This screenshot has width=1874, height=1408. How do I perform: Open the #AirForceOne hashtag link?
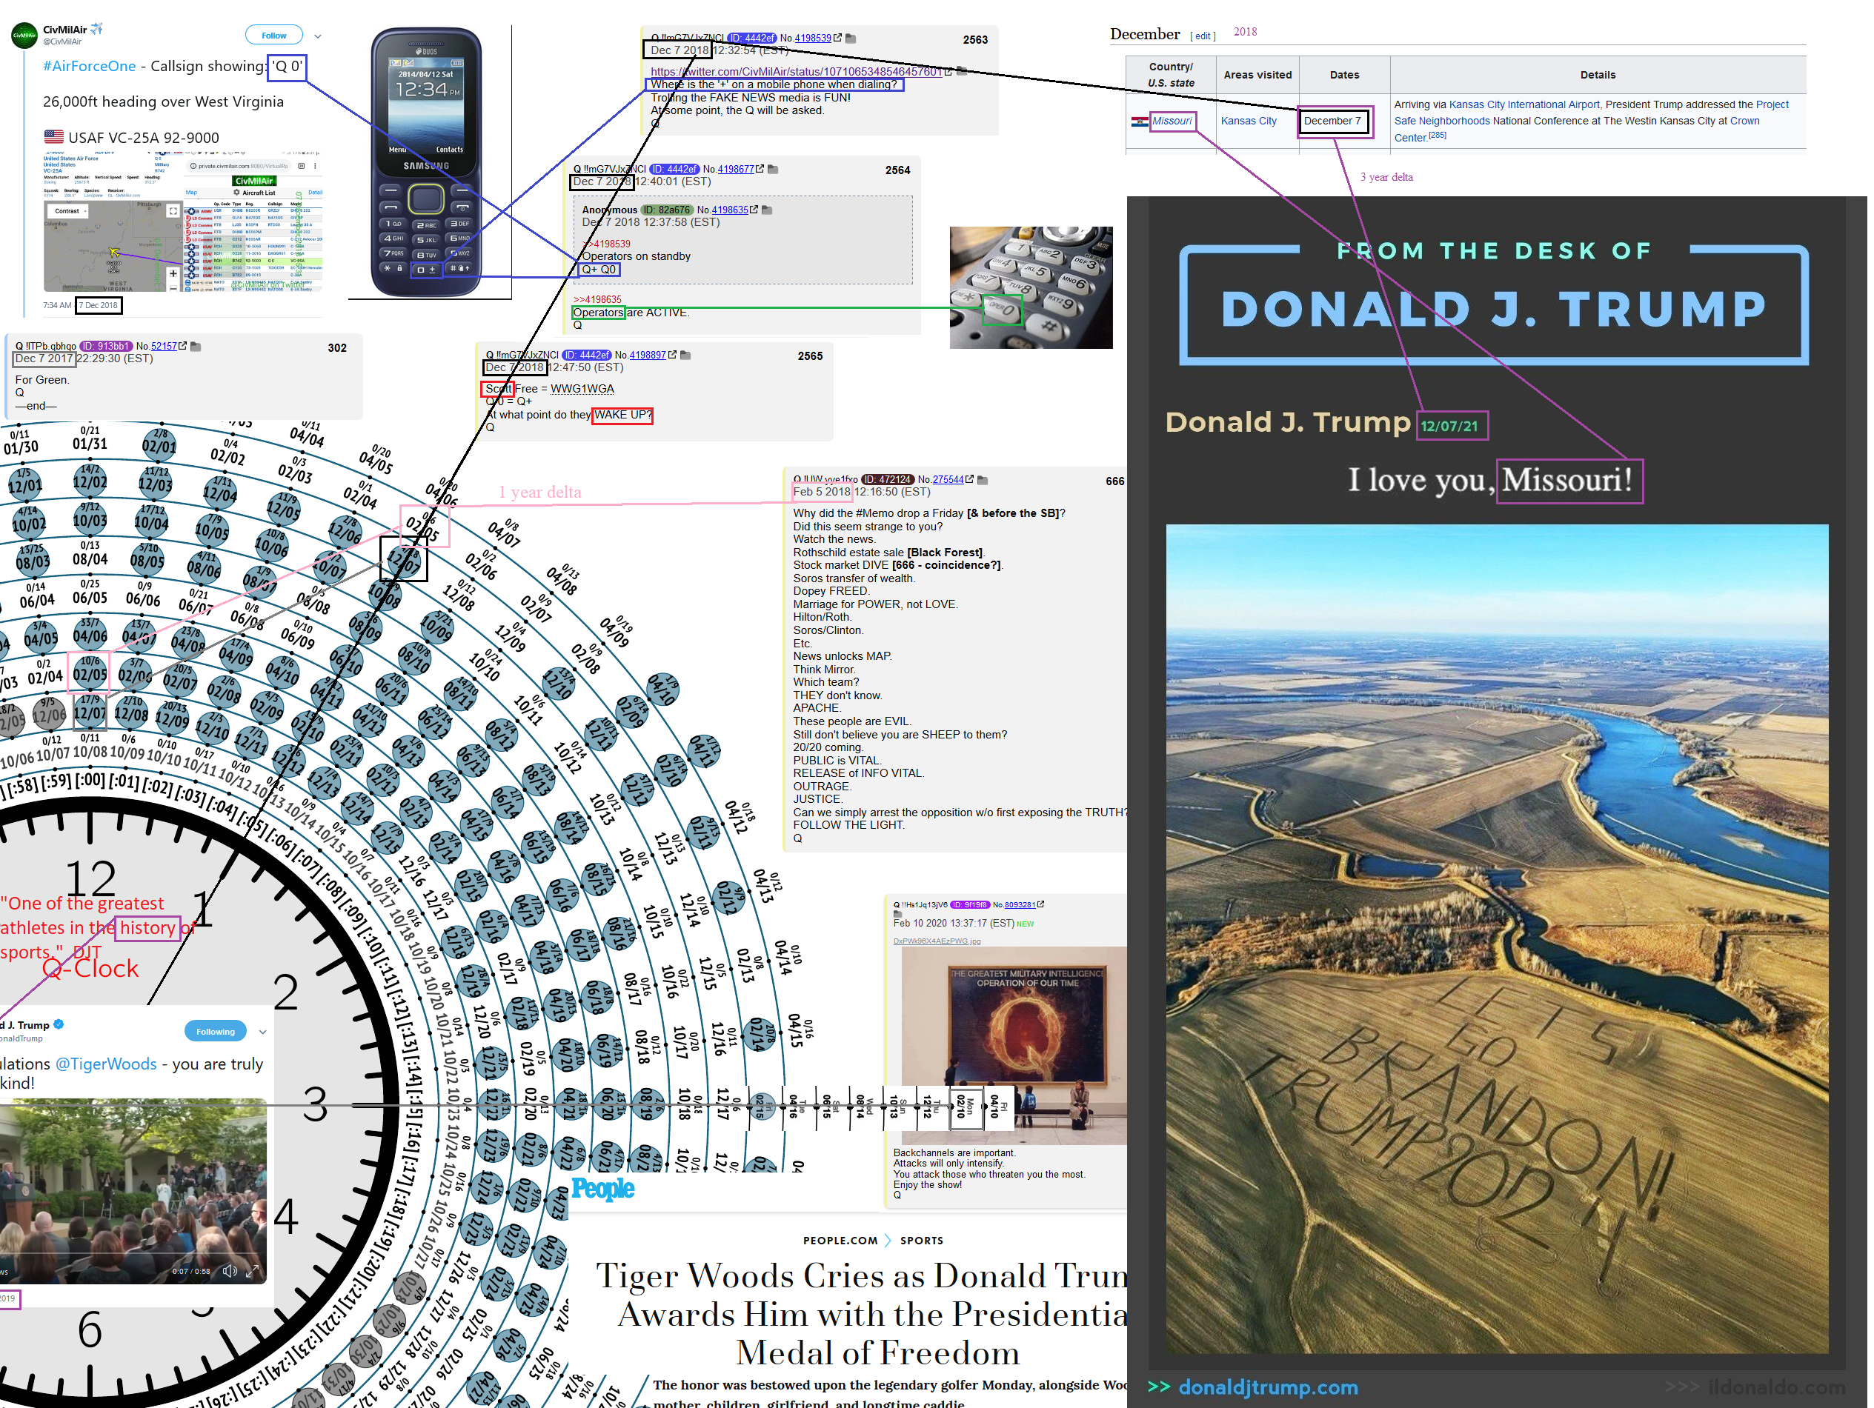pyautogui.click(x=90, y=66)
